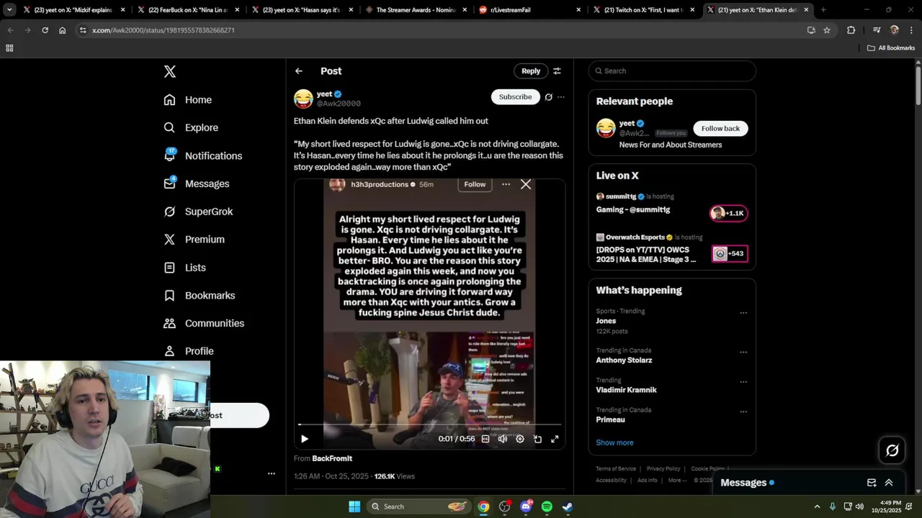Switch to the FearBuck on X tab
Image resolution: width=922 pixels, height=518 pixels.
click(188, 10)
